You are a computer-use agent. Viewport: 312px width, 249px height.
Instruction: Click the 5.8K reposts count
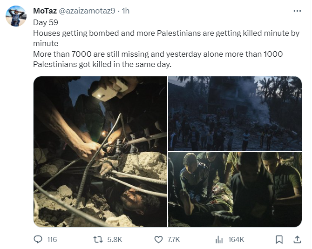coord(114,239)
